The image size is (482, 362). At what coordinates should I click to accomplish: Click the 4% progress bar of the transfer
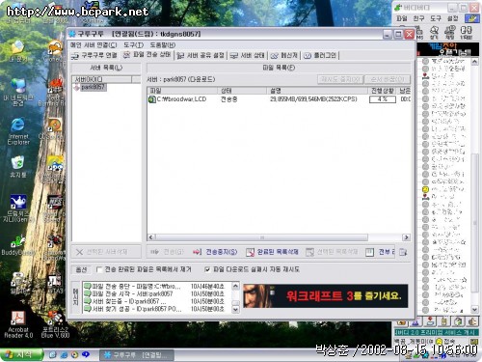coord(383,99)
